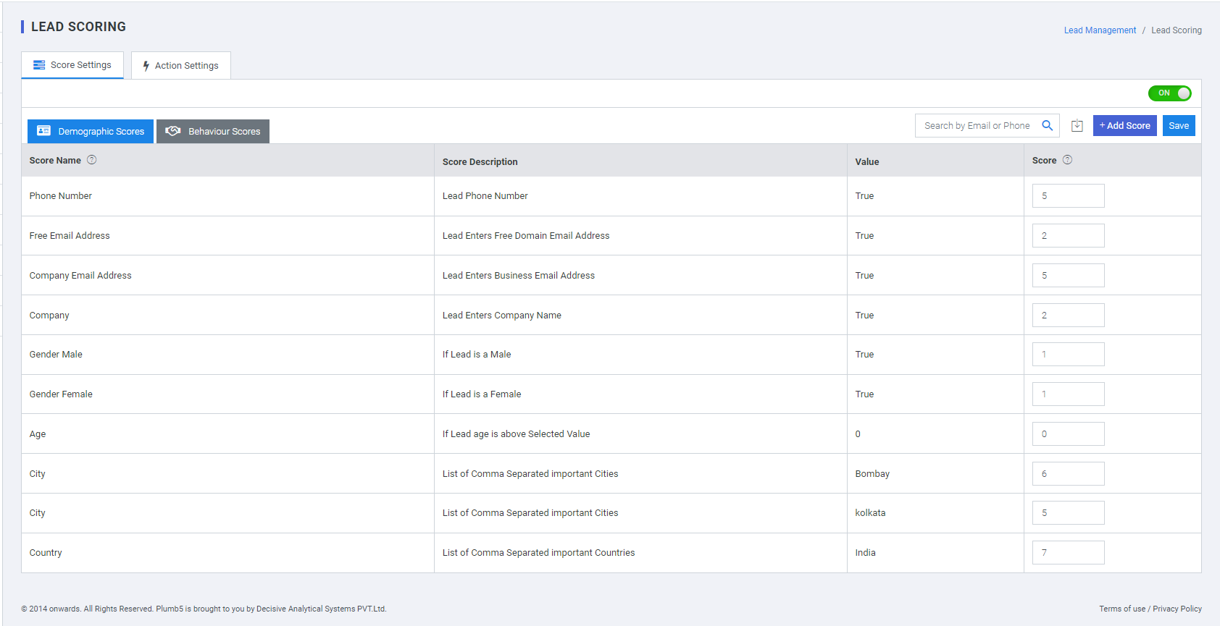The image size is (1220, 626).
Task: Click the Add Score button
Action: [1124, 126]
